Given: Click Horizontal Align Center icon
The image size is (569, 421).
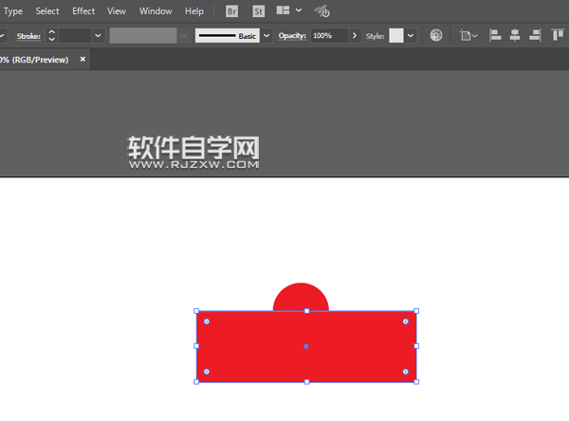Looking at the screenshot, I should (x=515, y=35).
